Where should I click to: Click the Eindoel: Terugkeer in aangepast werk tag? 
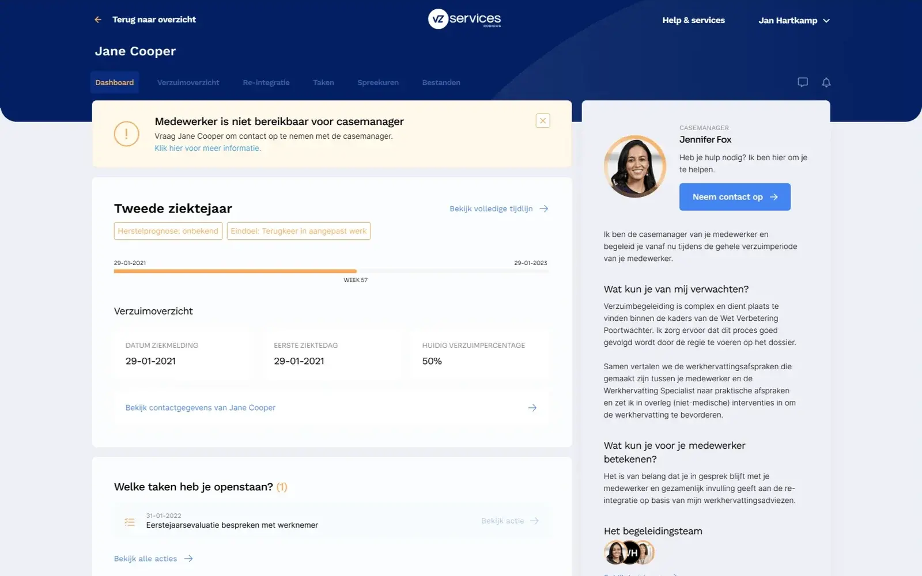coord(298,231)
